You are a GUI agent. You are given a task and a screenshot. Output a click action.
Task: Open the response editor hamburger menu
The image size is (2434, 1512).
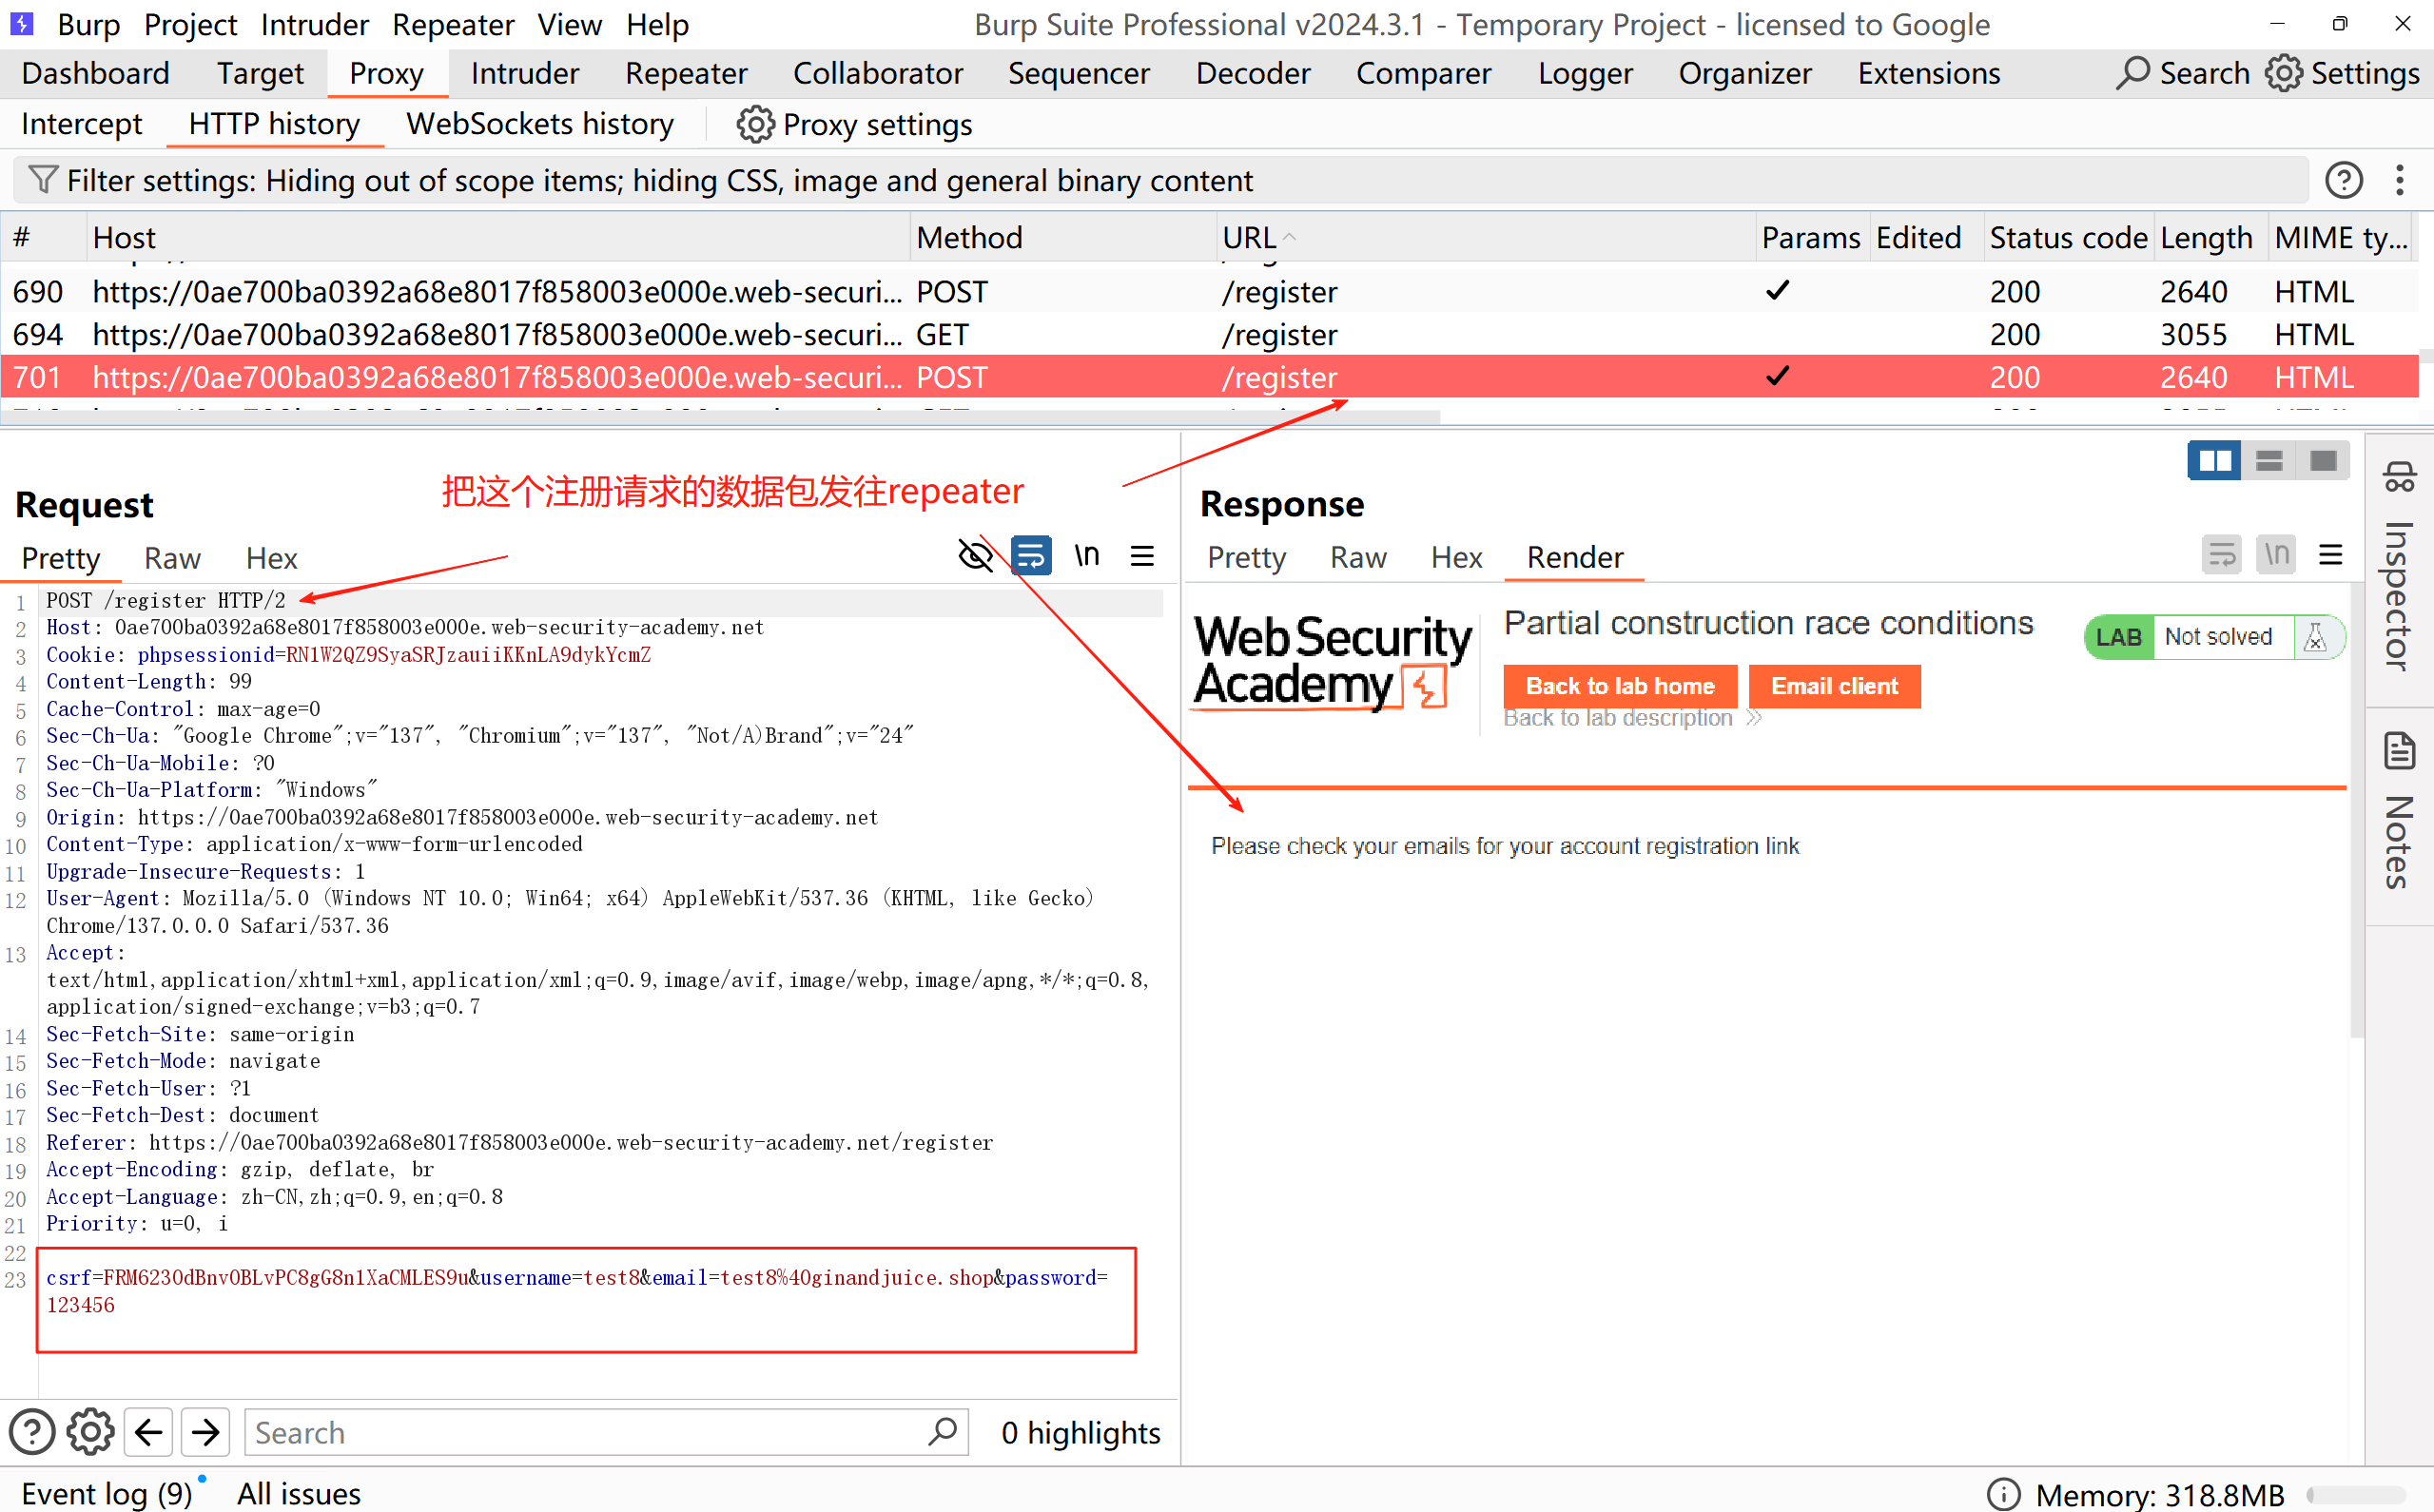coord(2330,555)
